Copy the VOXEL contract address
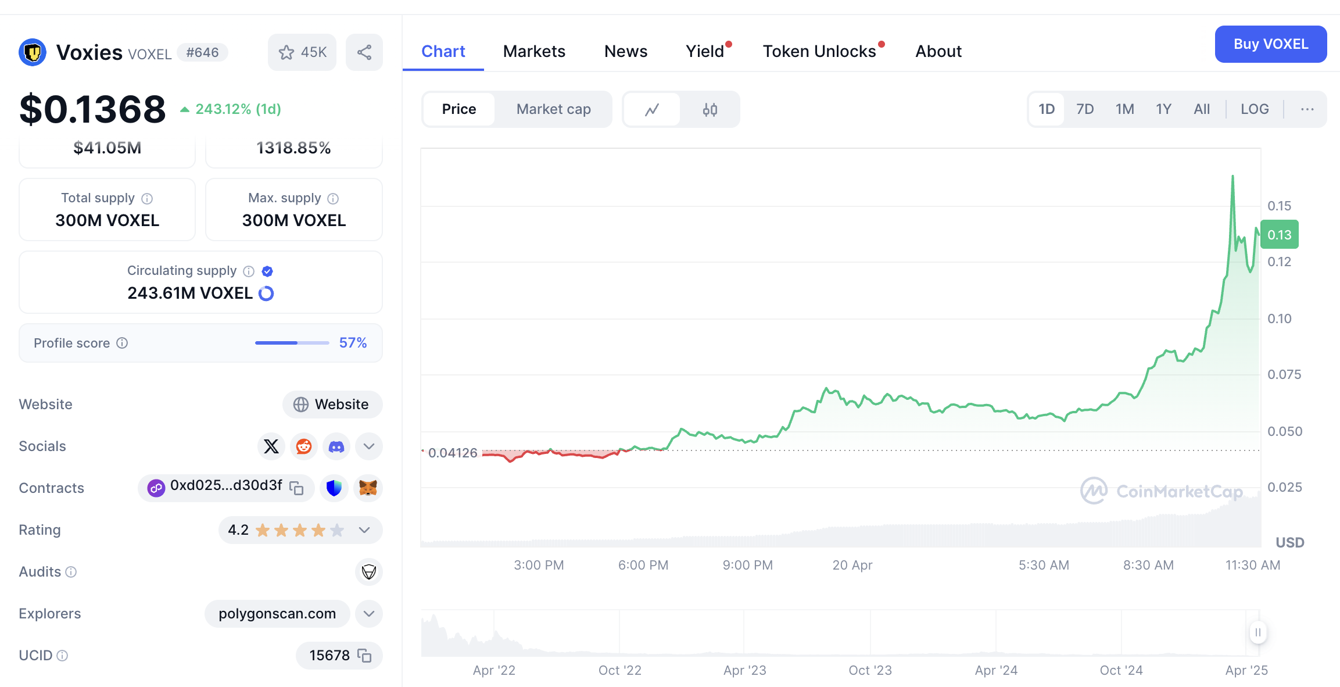The height and width of the screenshot is (687, 1340). (296, 488)
